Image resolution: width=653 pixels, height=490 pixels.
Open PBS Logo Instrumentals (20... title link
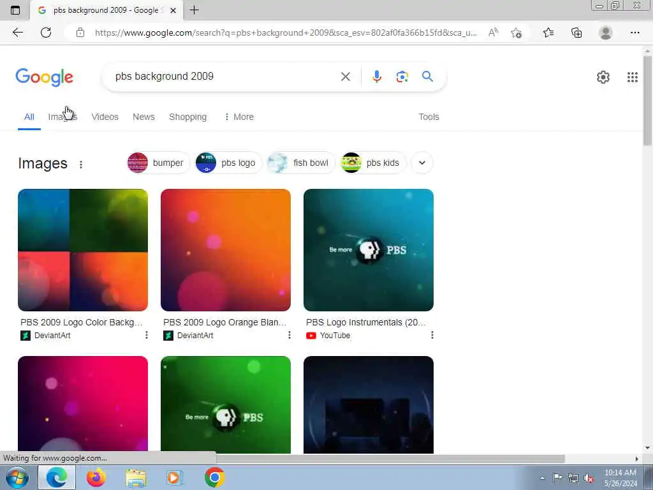(366, 322)
